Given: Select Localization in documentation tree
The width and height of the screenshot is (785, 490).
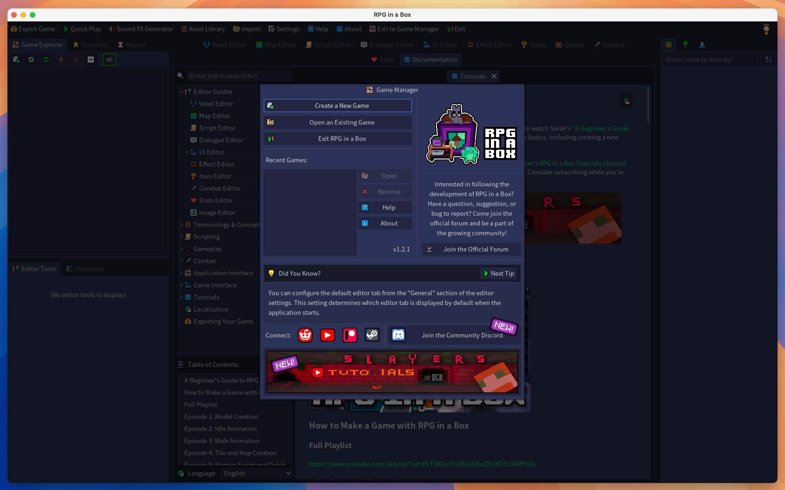Looking at the screenshot, I should pos(211,309).
